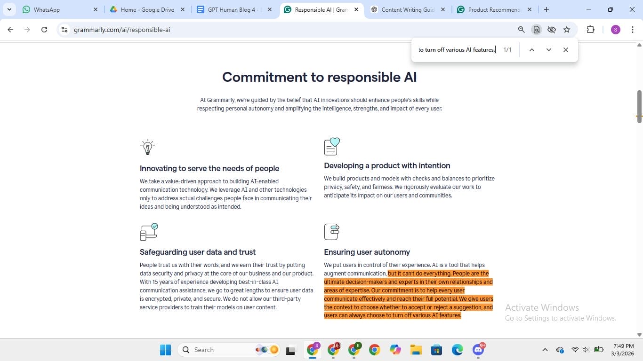This screenshot has height=361, width=643.
Task: Reload the current page
Action: click(44, 30)
